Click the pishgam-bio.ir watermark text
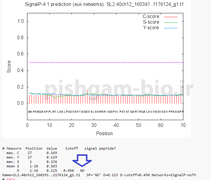211x180 pixels. (118, 88)
